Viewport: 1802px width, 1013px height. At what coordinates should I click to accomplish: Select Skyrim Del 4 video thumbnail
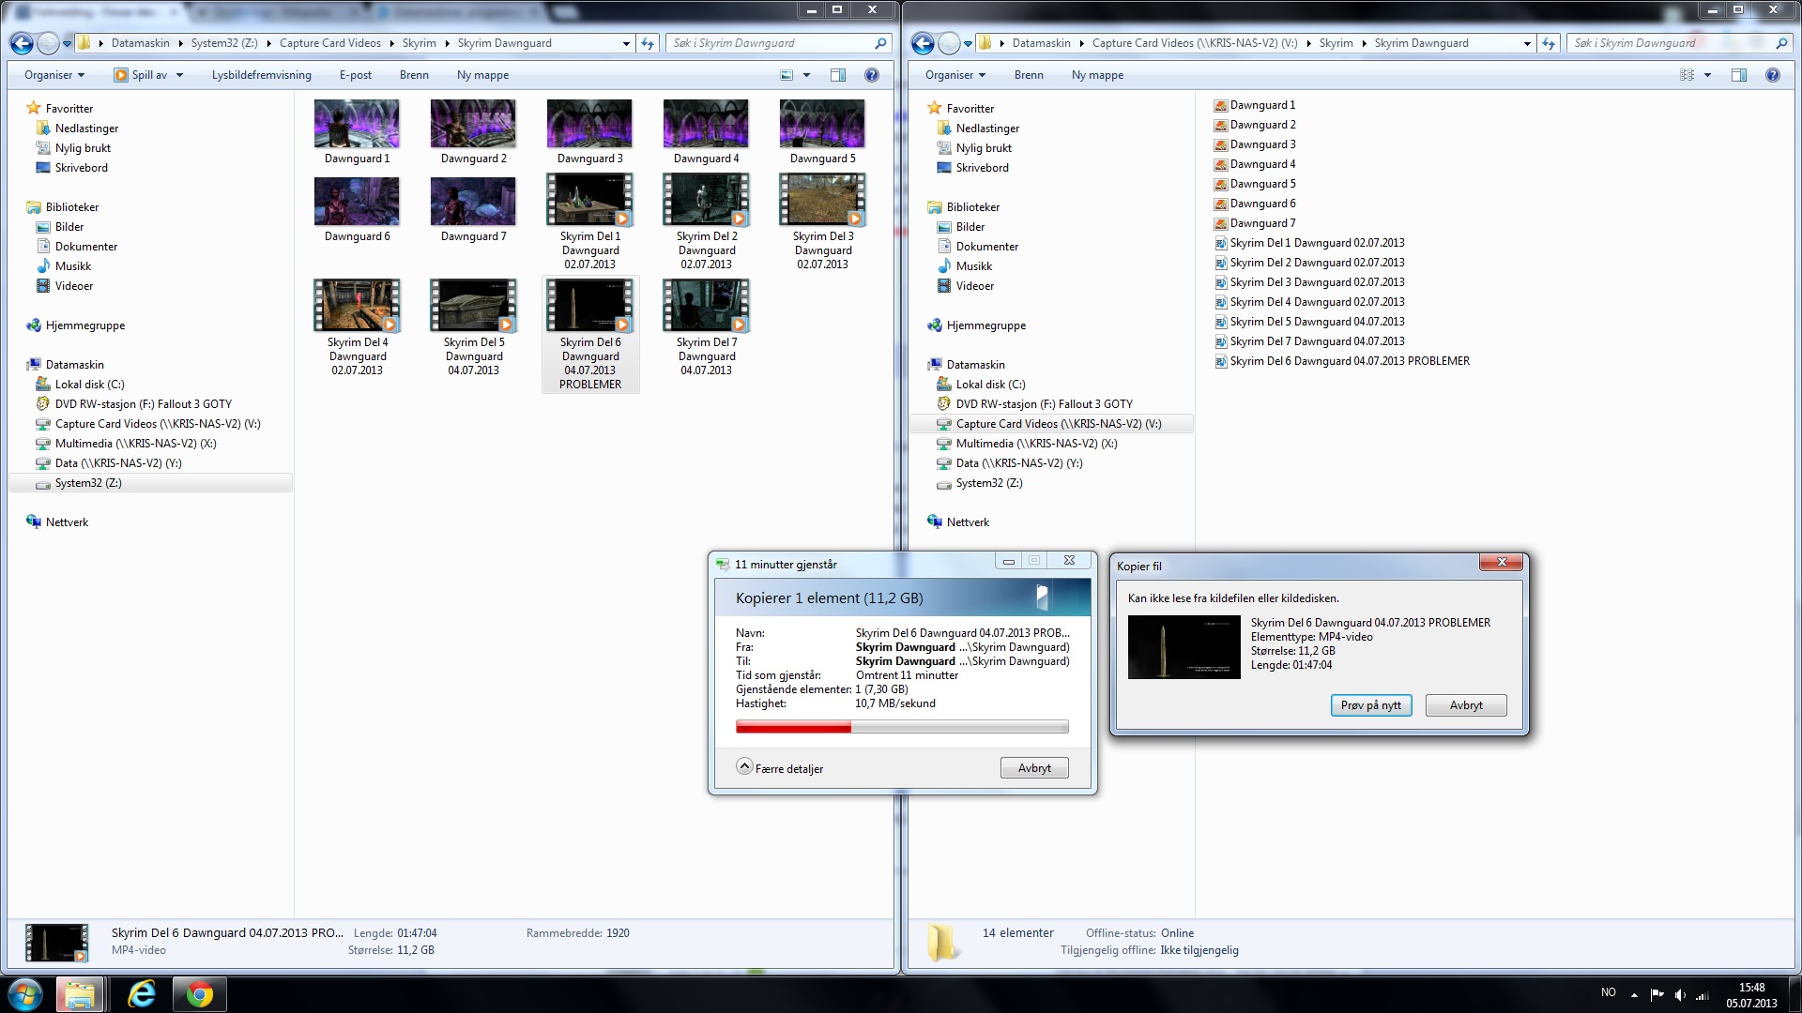tap(357, 306)
